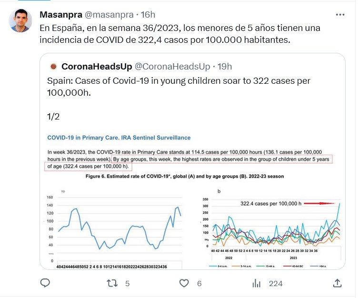The image size is (358, 298).
Task: Open the three-dot more options menu
Action: click(340, 15)
